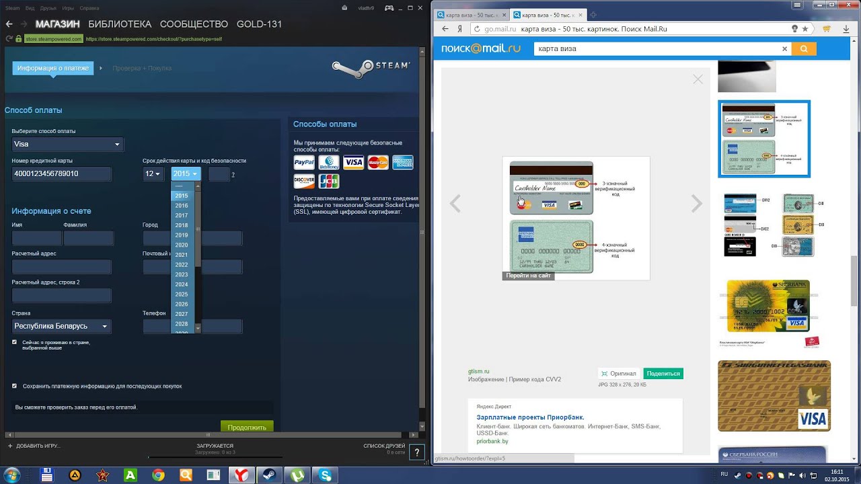Viewport: 861px width, 484px height.
Task: Go back in the Steam client
Action: click(x=9, y=24)
